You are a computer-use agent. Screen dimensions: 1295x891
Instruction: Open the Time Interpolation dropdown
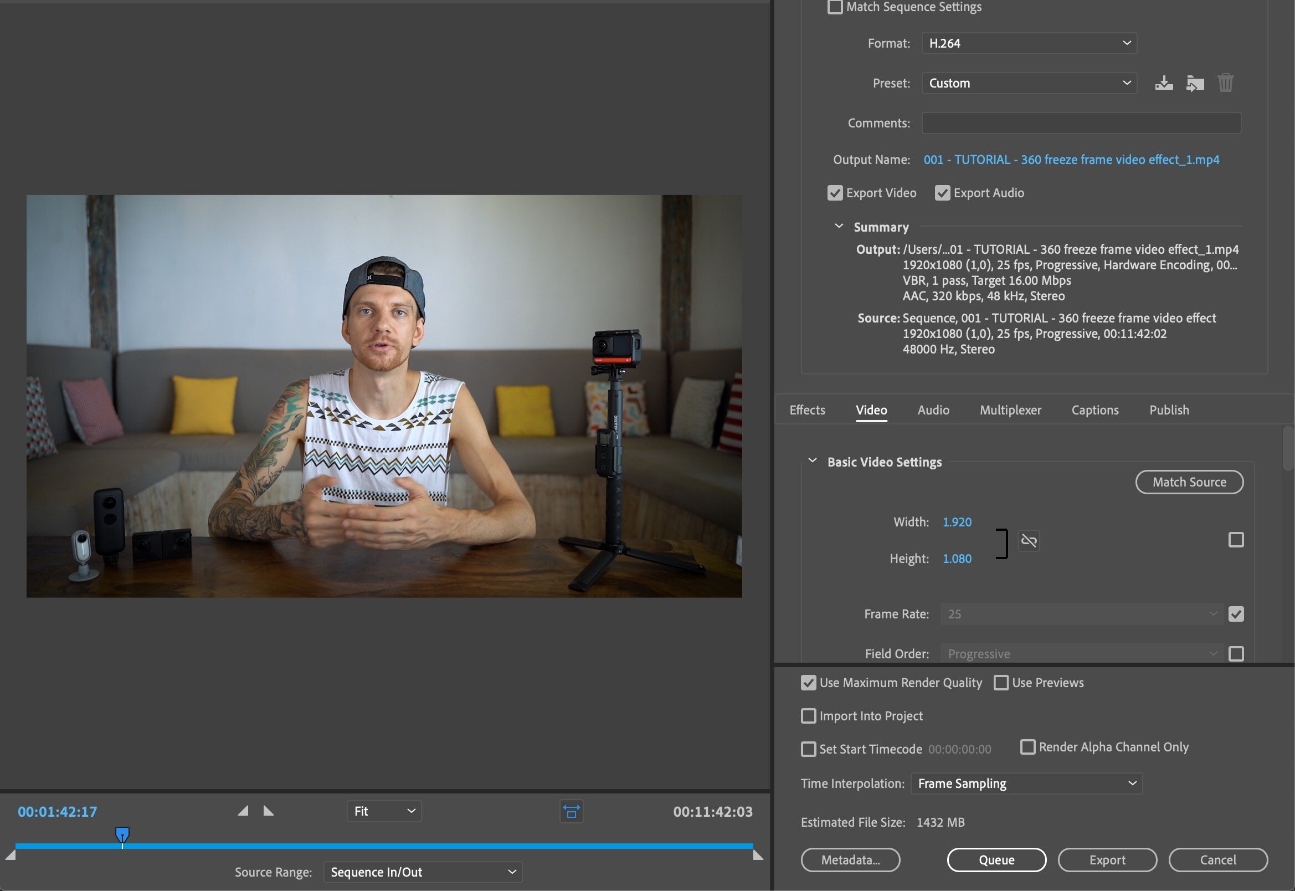(1026, 784)
